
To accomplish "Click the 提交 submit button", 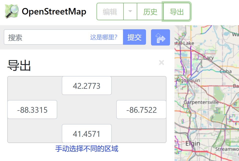I will (x=134, y=37).
